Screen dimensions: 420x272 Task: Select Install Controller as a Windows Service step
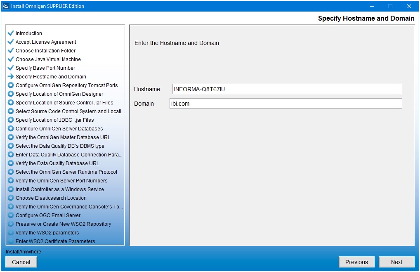coord(60,189)
